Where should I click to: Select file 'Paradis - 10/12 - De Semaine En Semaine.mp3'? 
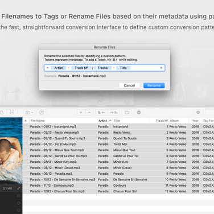click(63, 179)
